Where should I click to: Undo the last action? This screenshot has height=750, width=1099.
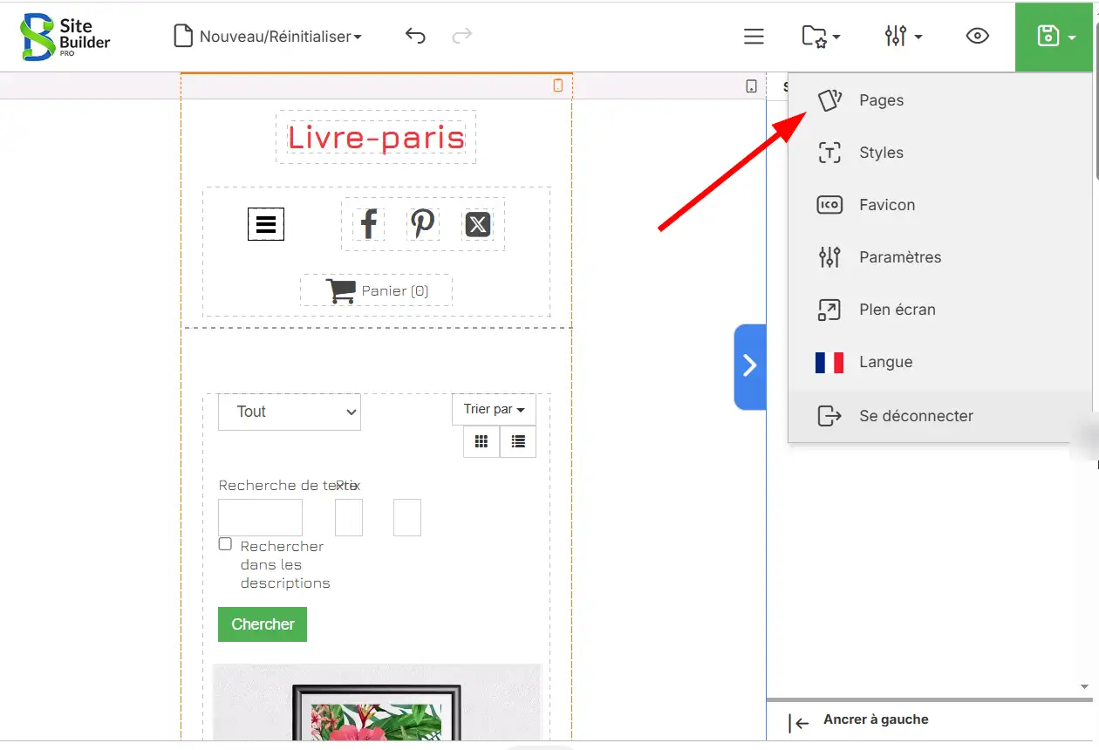(415, 36)
